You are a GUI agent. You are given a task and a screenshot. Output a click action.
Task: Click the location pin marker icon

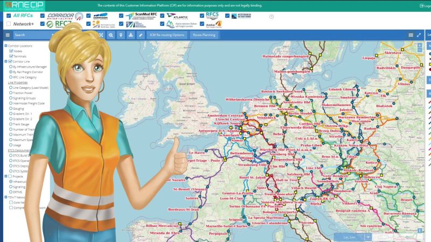point(121,35)
